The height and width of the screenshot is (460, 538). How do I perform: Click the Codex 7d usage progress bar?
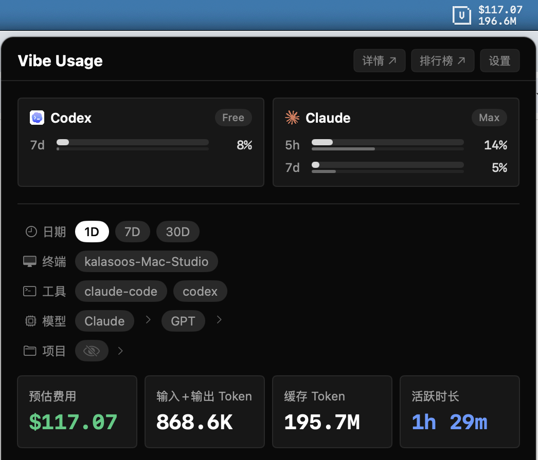pyautogui.click(x=132, y=144)
